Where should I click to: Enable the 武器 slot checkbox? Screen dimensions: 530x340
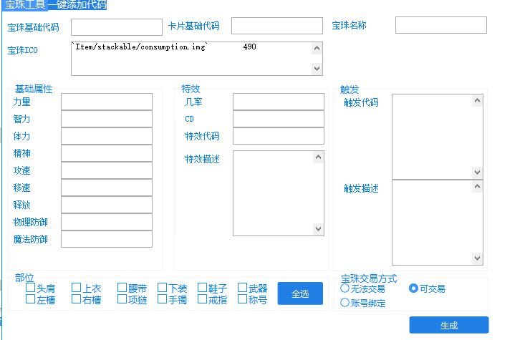[243, 288]
